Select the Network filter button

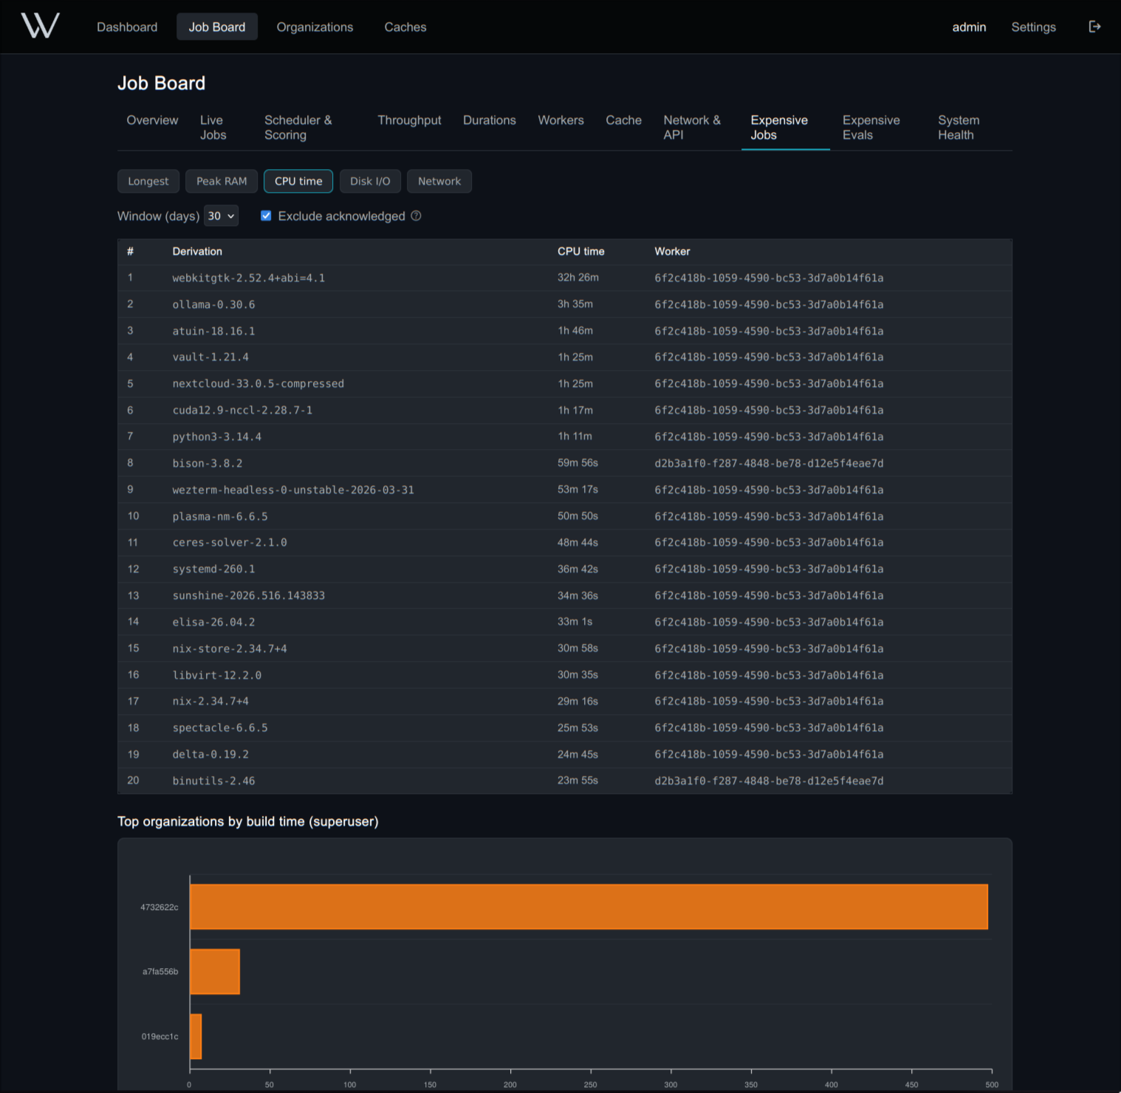click(439, 181)
